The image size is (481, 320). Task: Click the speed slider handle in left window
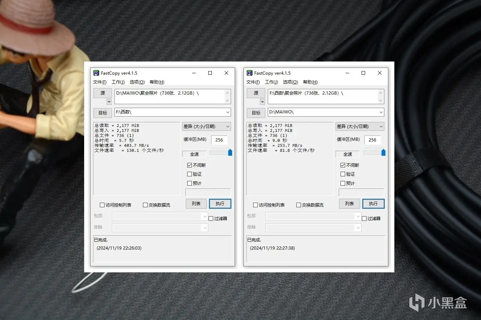tap(230, 153)
